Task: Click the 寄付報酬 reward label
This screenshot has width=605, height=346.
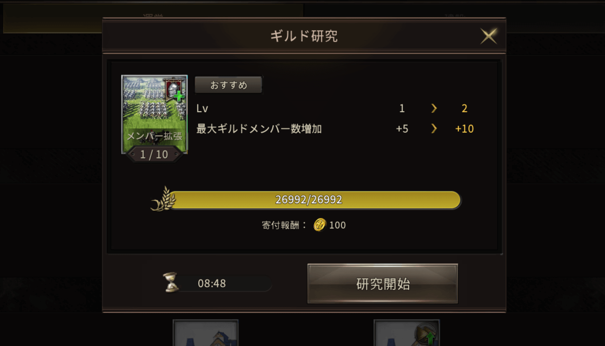Action: click(x=280, y=225)
